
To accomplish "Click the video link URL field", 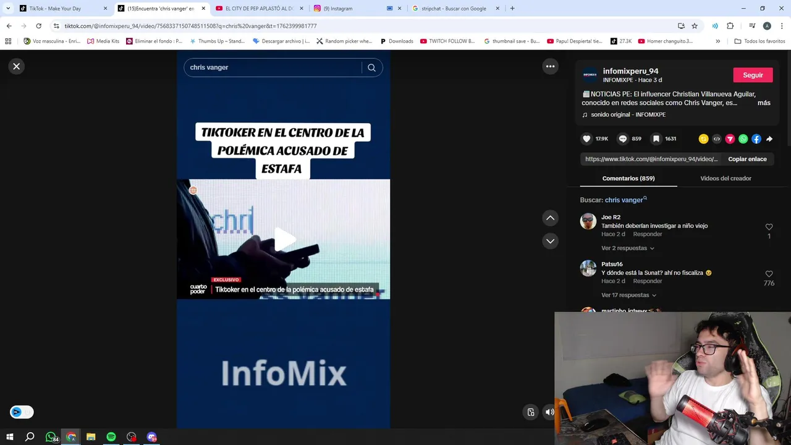I will (x=651, y=159).
